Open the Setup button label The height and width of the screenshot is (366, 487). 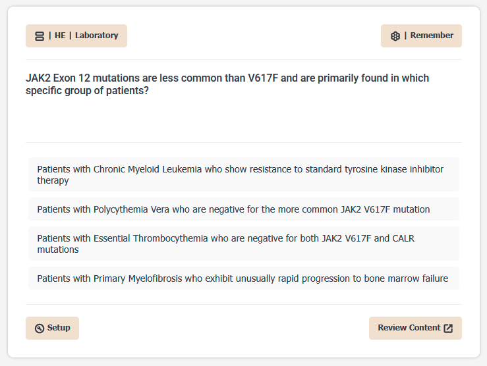click(59, 328)
